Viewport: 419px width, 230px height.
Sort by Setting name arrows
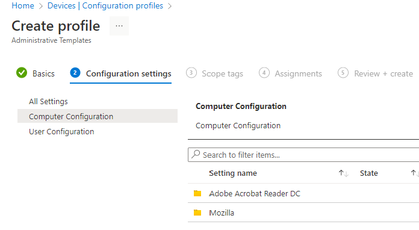pyautogui.click(x=343, y=173)
